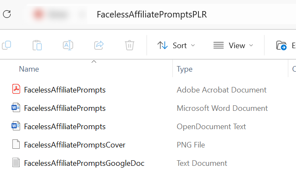Select the FacelessAffiliatePromptsCover PNG file icon
296x182 pixels.
[16, 144]
